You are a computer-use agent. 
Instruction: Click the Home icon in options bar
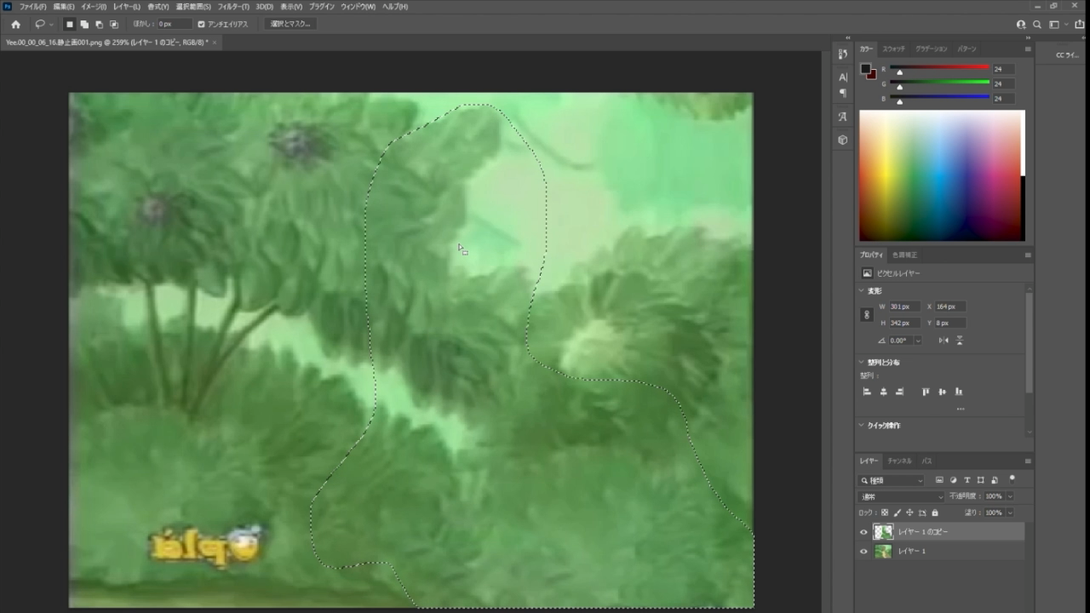15,25
